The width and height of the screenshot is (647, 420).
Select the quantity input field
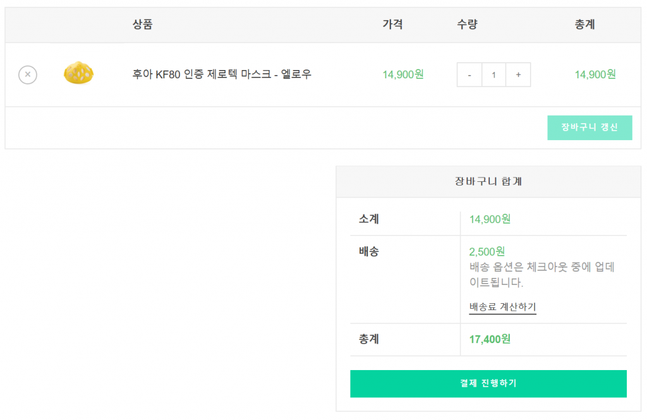tap(493, 75)
